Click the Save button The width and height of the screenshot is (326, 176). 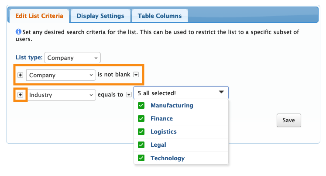[x=288, y=120]
